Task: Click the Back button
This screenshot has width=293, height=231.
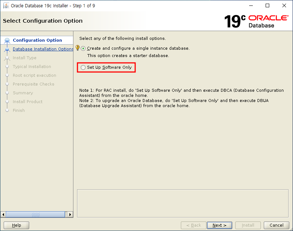Action: (x=194, y=225)
